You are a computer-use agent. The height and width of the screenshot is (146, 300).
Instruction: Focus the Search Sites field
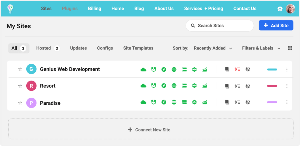(x=220, y=26)
